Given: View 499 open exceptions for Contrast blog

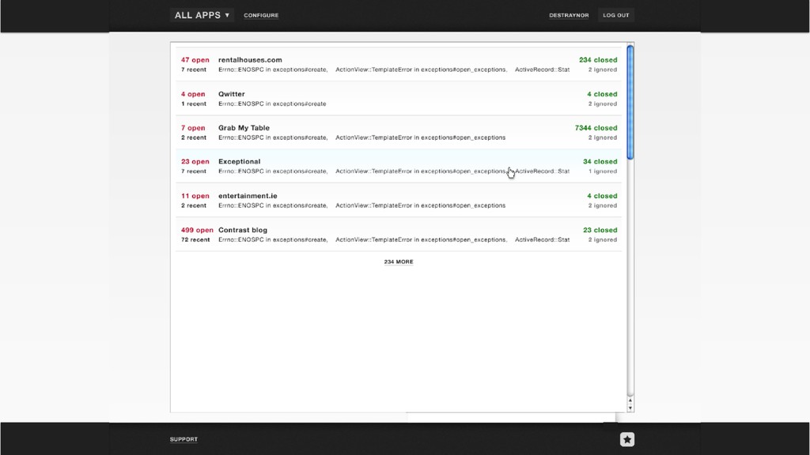Looking at the screenshot, I should click(197, 230).
